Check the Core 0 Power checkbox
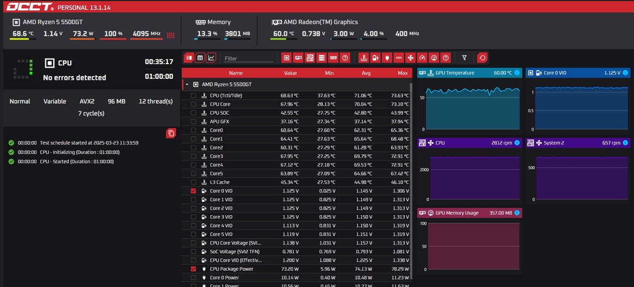Viewport: 634px width, 287px height. coord(193,278)
